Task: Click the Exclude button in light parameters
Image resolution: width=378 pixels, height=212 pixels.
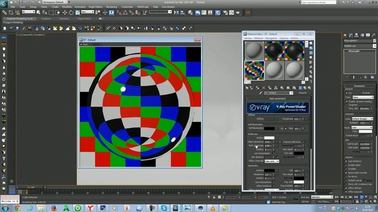Action: coord(366,93)
